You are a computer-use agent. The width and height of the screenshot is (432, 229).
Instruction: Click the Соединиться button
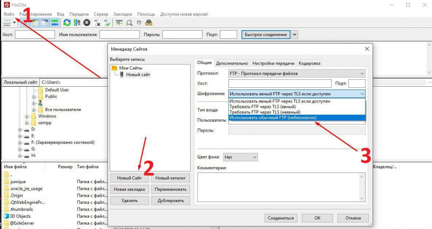(281, 218)
